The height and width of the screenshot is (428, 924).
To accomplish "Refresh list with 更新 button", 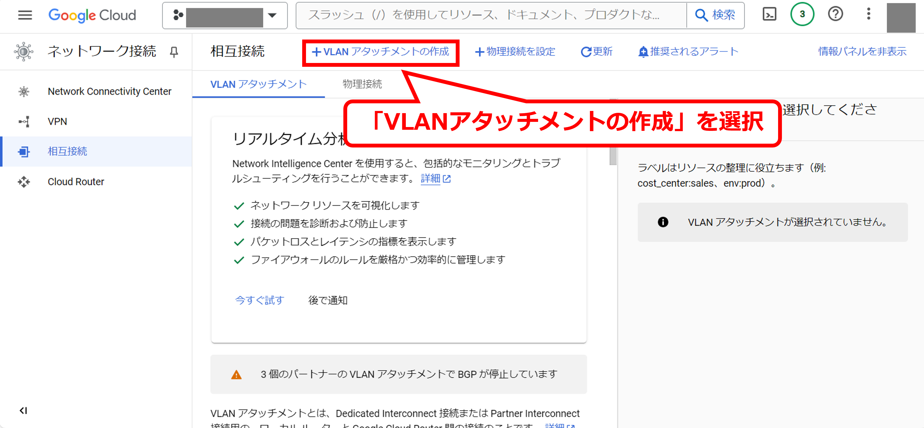I will tap(596, 52).
